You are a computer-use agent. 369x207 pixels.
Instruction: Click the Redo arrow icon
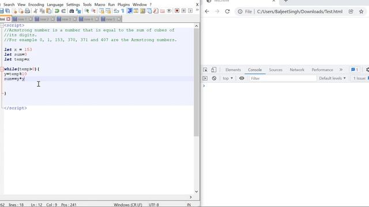click(x=63, y=11)
